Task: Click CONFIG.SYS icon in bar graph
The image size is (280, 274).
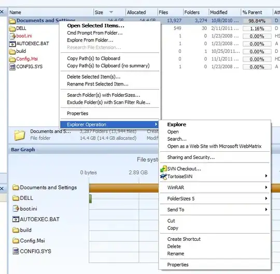Action: pyautogui.click(x=16, y=251)
